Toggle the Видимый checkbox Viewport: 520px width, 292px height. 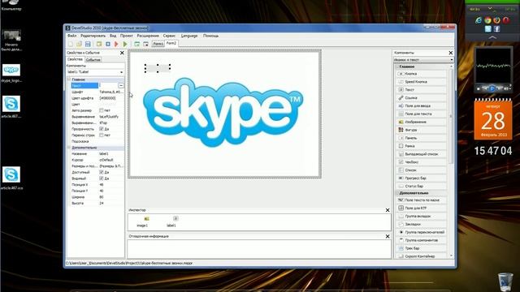click(x=102, y=178)
